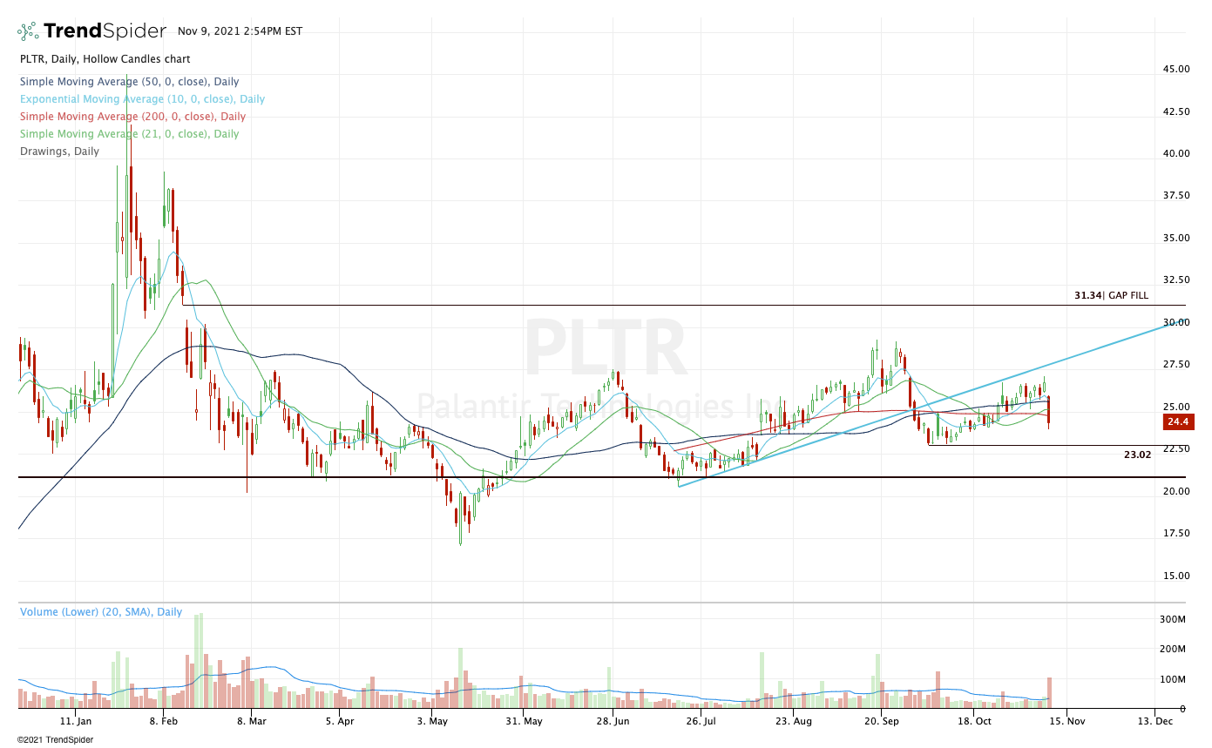1212x748 pixels.
Task: Click the 42.50 price axis label
Action: coord(1176,111)
